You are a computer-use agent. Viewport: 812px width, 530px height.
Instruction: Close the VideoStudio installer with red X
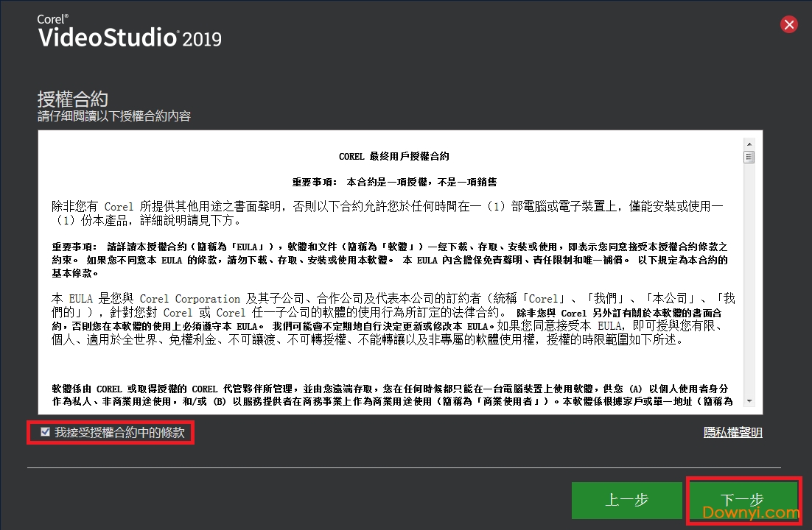(788, 24)
